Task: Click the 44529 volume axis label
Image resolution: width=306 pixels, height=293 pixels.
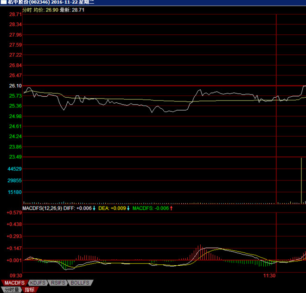Action: 15,169
